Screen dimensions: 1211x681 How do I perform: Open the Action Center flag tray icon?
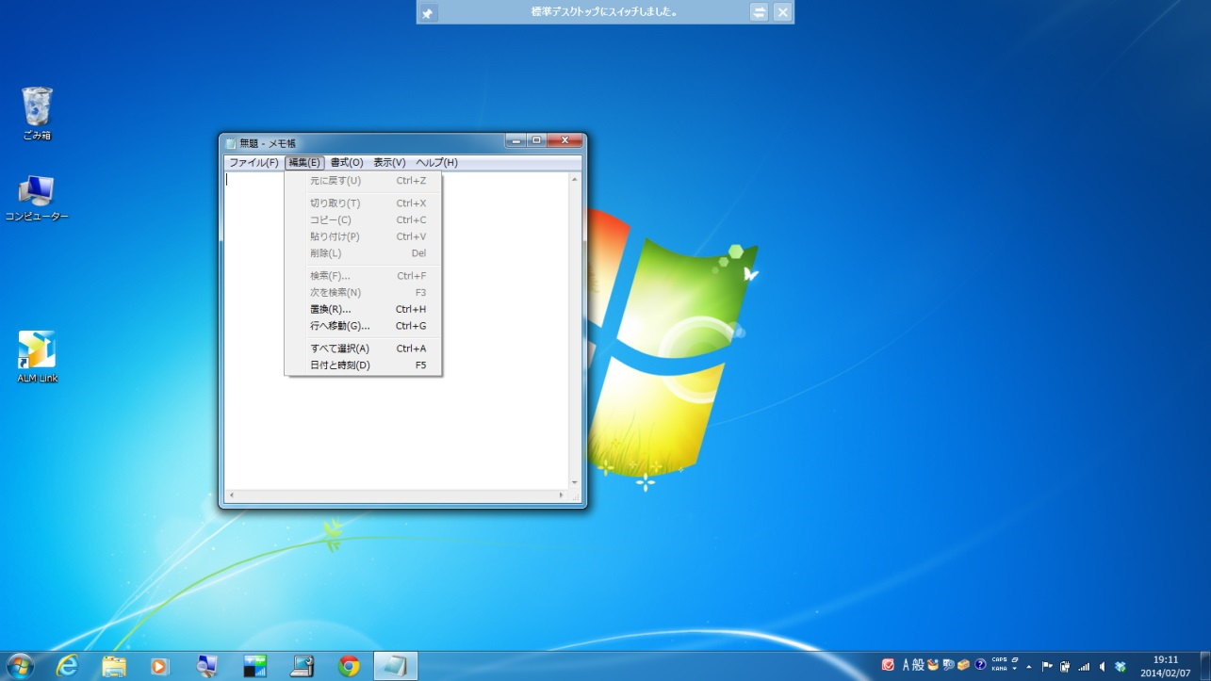(x=1046, y=666)
